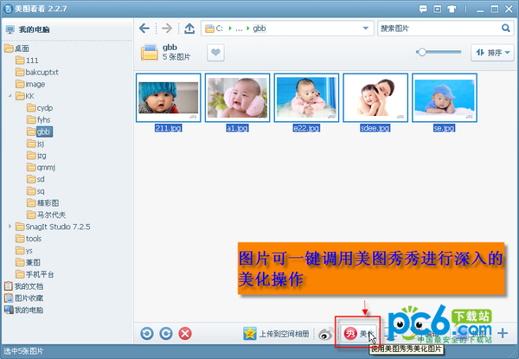This screenshot has height=359, width=519.
Task: Add gbb folder to favorites with heart icon
Action: [215, 54]
